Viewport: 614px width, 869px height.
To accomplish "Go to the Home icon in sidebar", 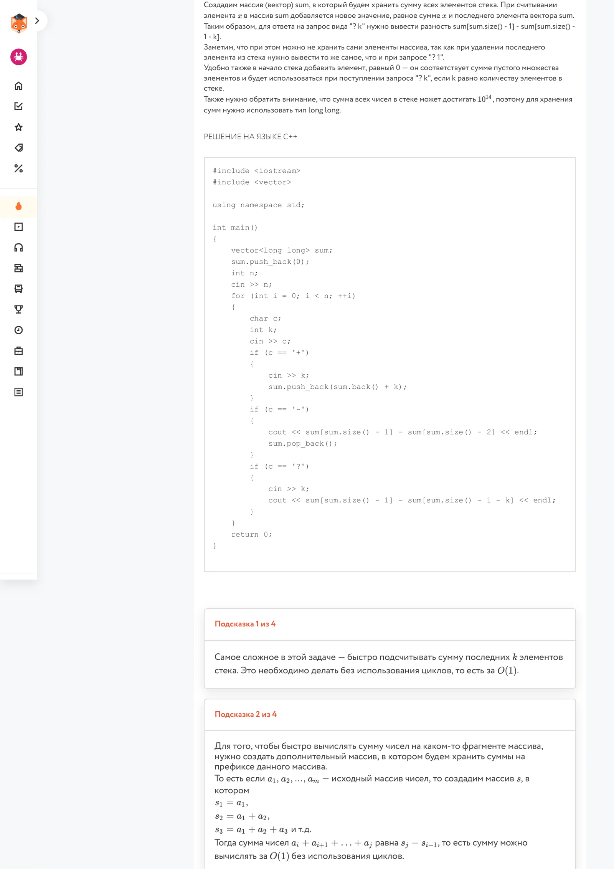I will pyautogui.click(x=18, y=86).
